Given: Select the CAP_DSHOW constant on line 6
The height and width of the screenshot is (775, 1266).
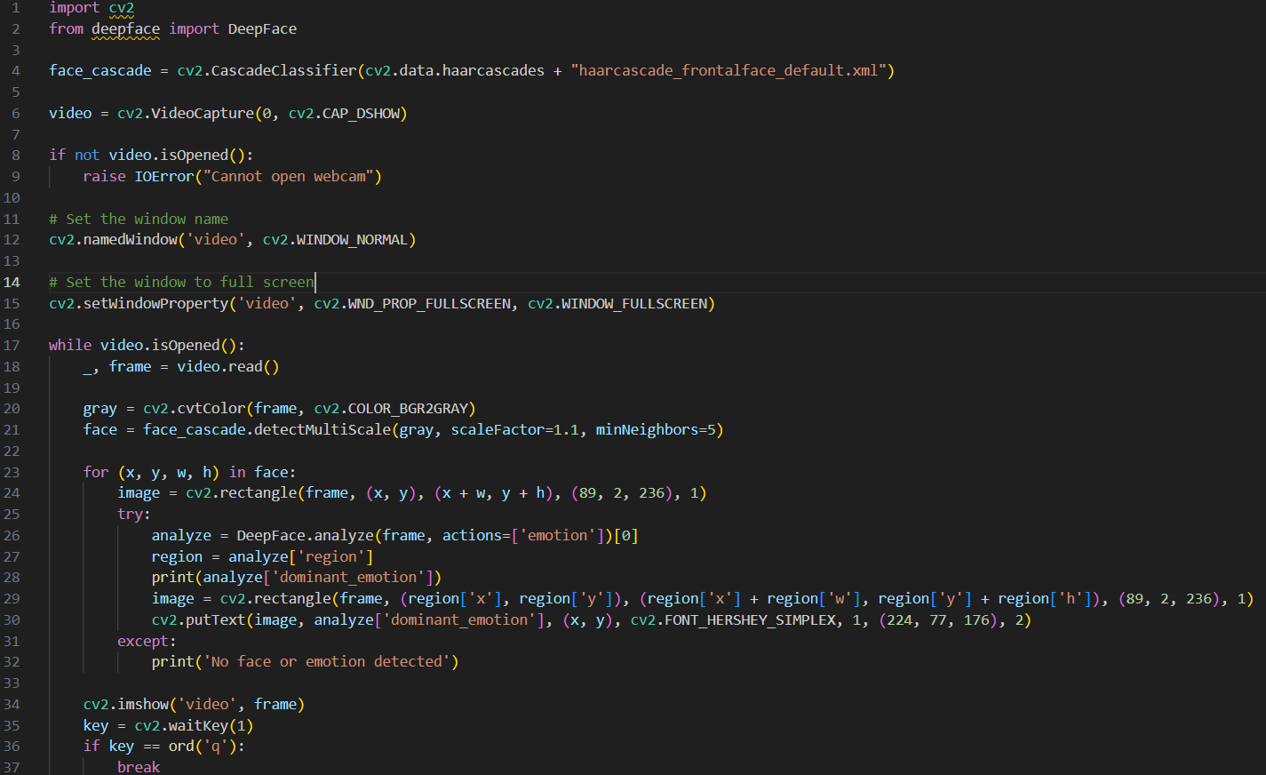Looking at the screenshot, I should [x=361, y=113].
